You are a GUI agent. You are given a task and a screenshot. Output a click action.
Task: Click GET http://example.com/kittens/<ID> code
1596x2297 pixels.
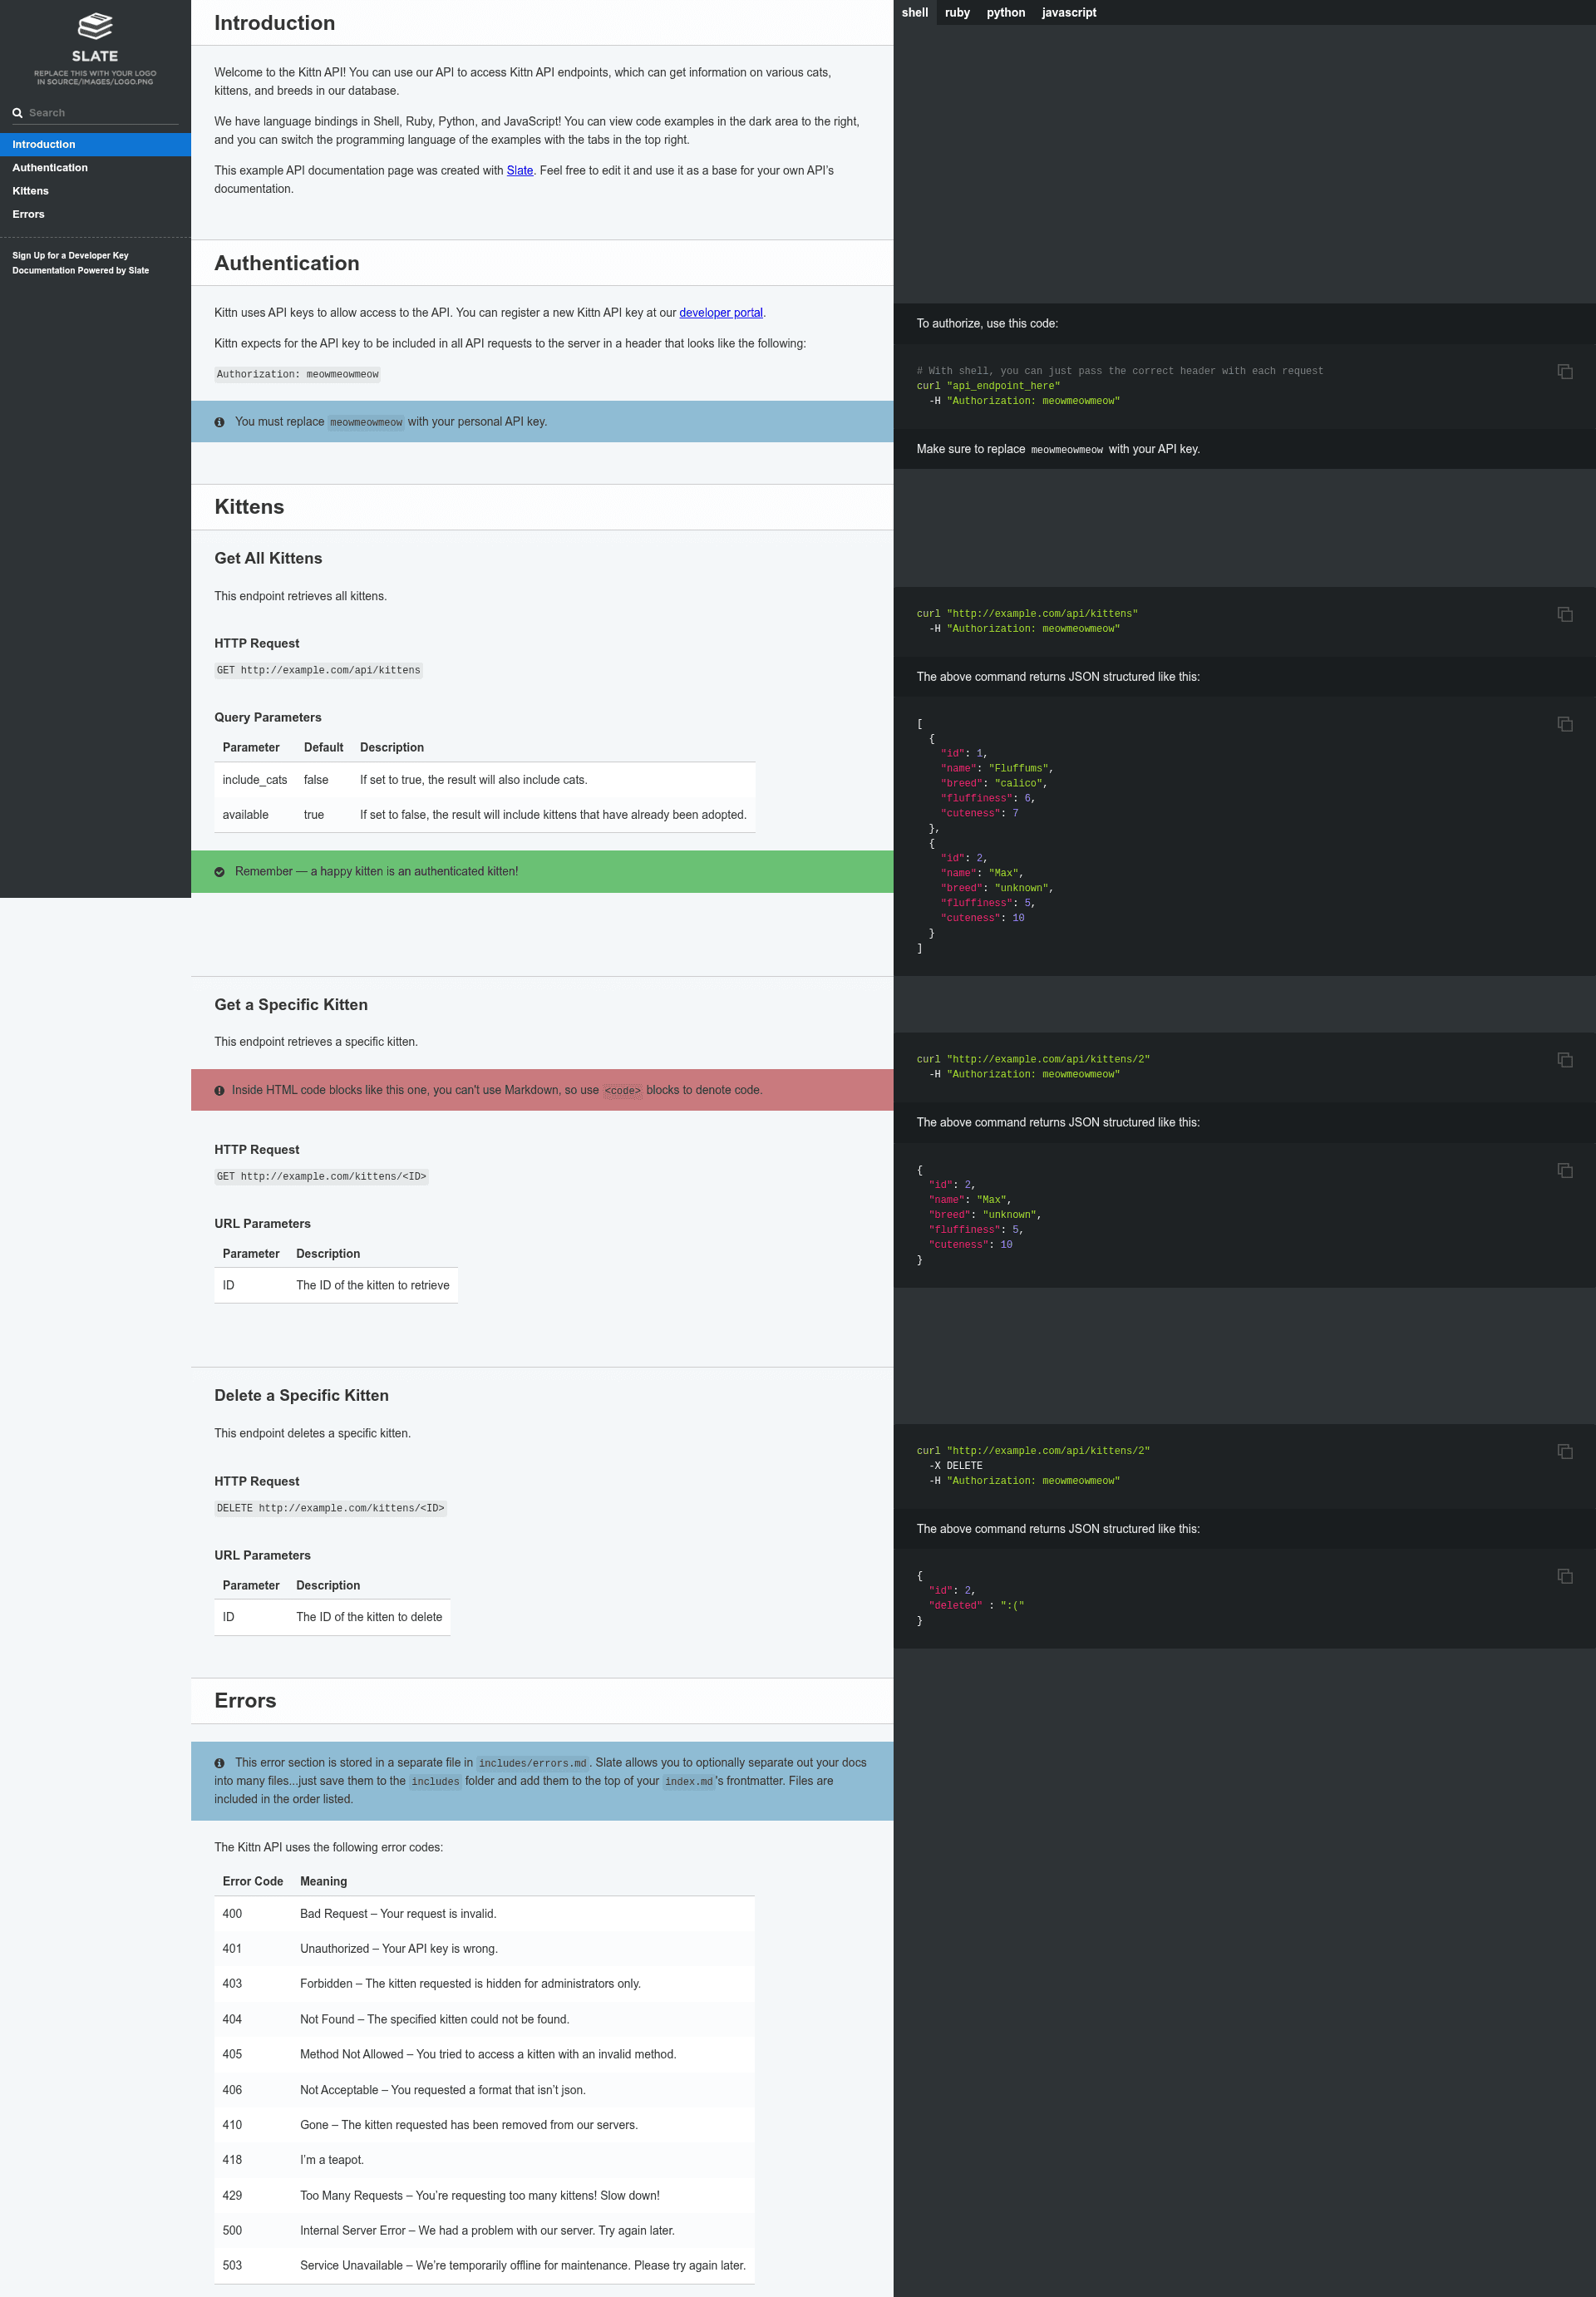click(x=321, y=1177)
